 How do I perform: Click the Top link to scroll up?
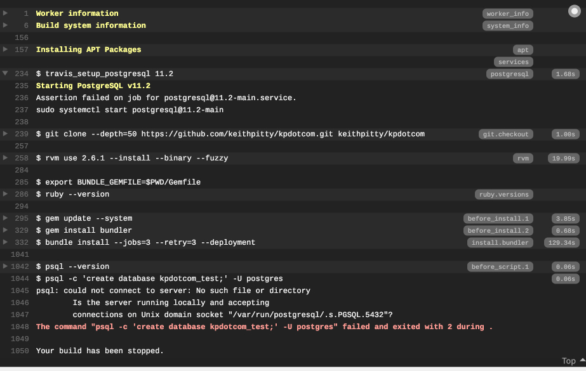(x=573, y=361)
